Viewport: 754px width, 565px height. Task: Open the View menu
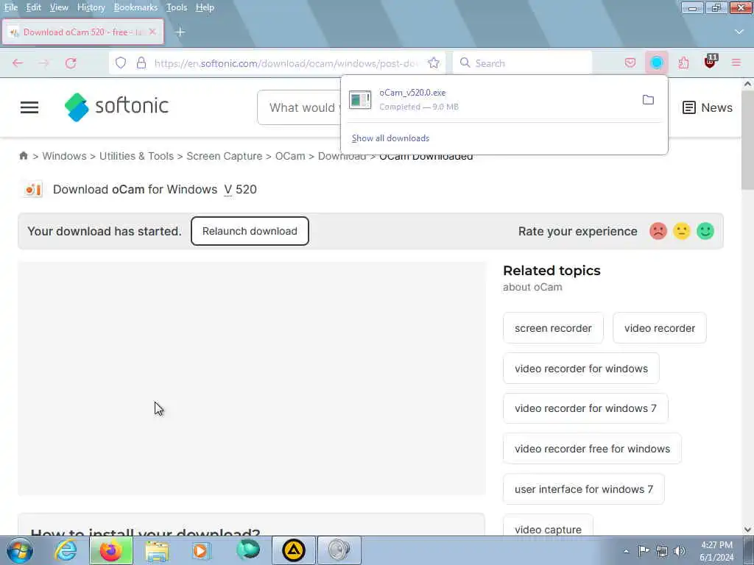(59, 7)
